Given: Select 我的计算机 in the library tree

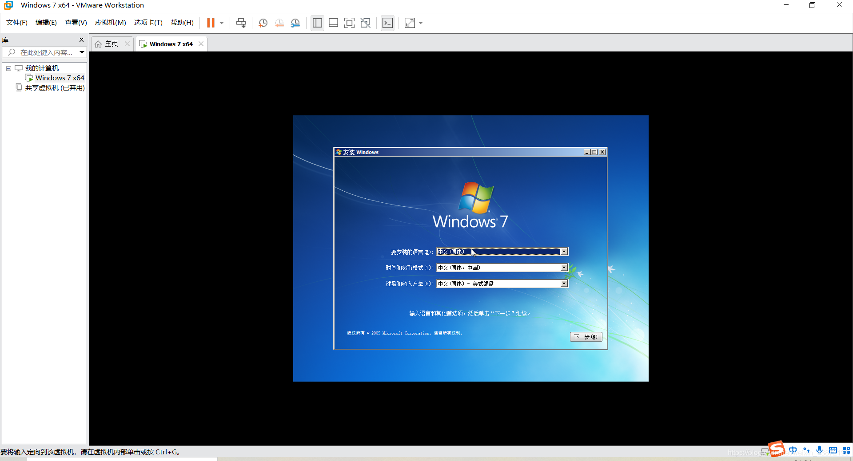Looking at the screenshot, I should (x=42, y=68).
